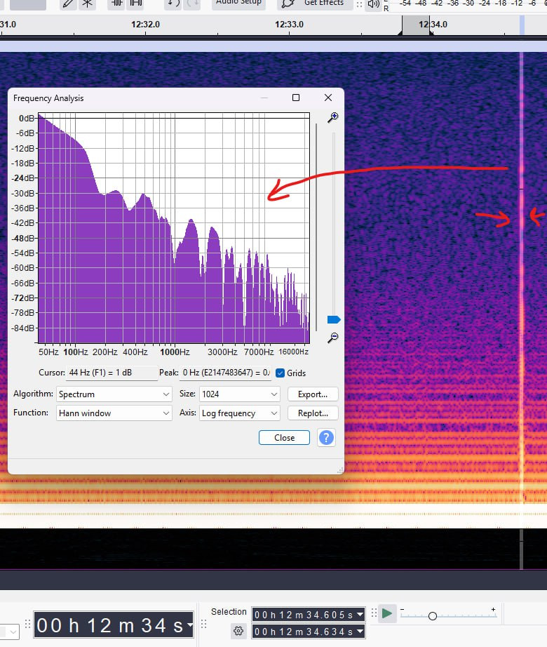Click the Export... button
The image size is (547, 647).
point(313,394)
